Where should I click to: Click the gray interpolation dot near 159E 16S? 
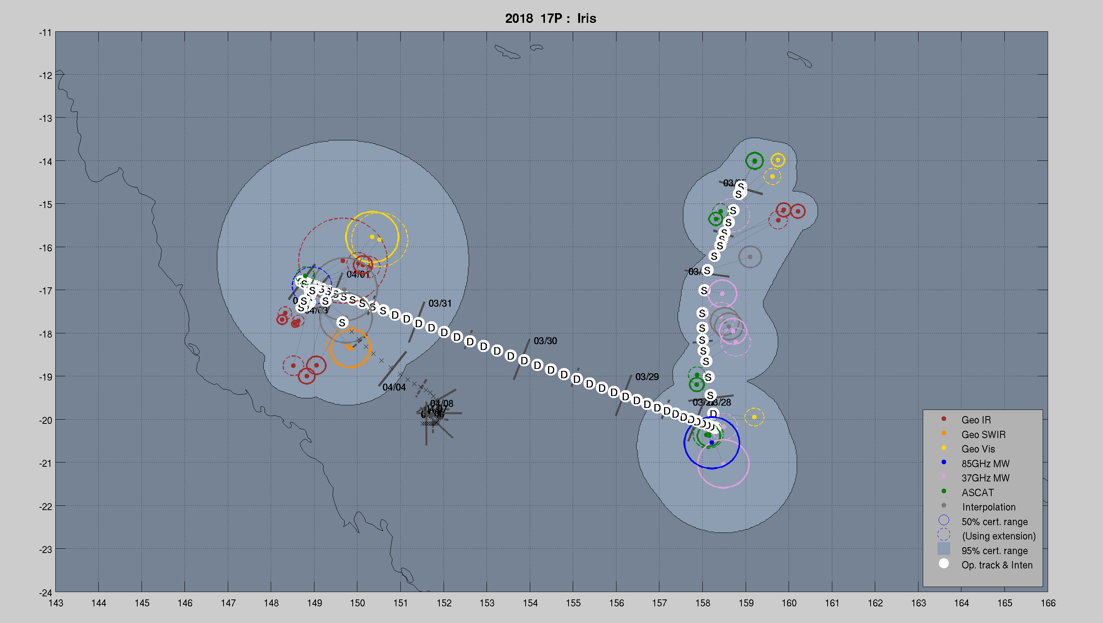[x=750, y=257]
